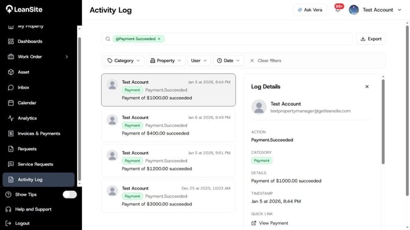Screen dimensions: 410x230
Task: Toggle the Show Tips switch
Action: click(70, 195)
